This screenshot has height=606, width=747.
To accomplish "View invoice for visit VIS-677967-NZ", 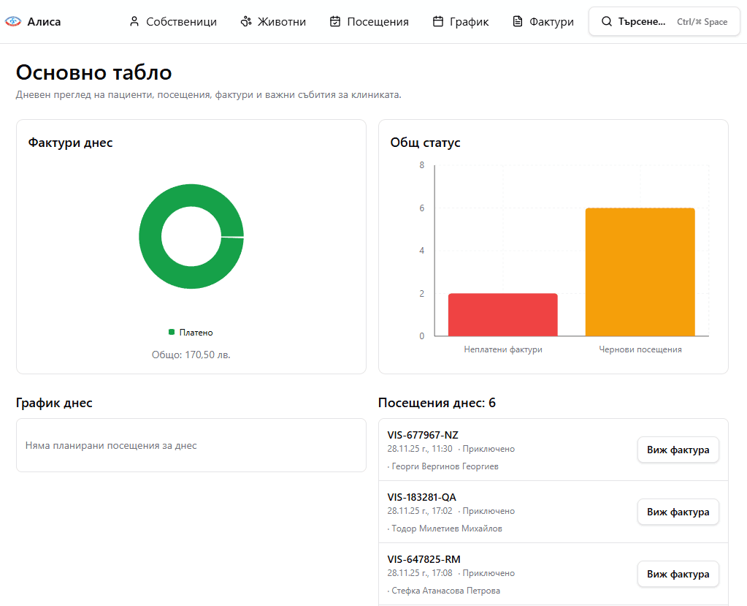I will (678, 450).
